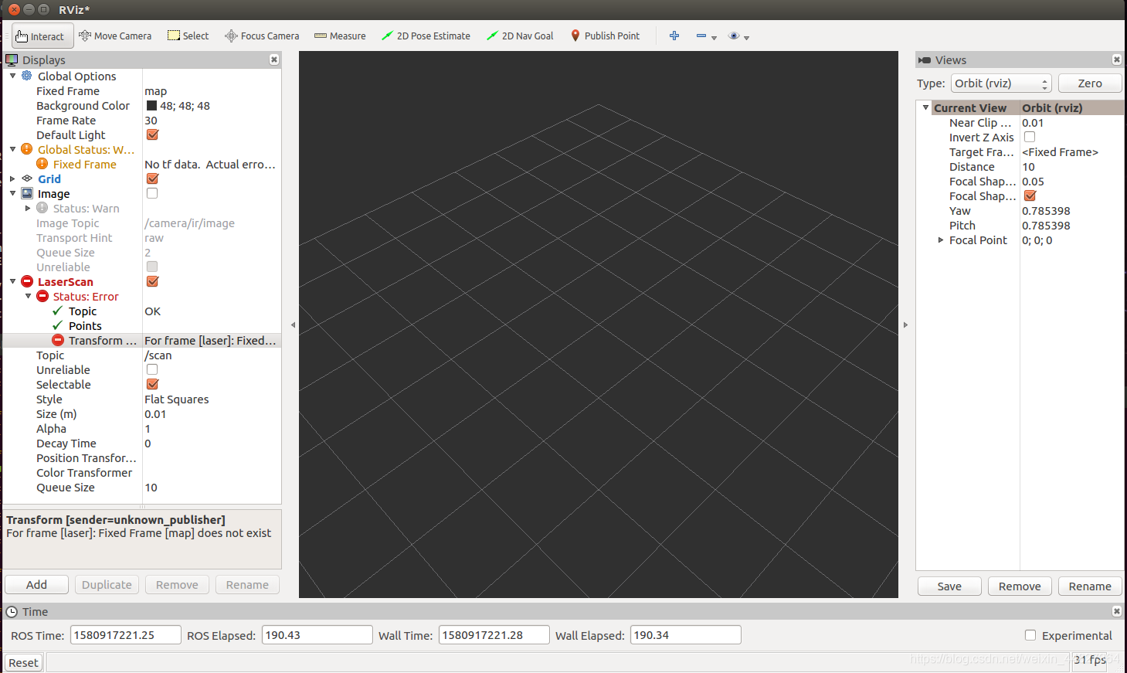Select the Transform status under LaserScan
Viewport: 1127px width, 673px height.
pyautogui.click(x=103, y=340)
